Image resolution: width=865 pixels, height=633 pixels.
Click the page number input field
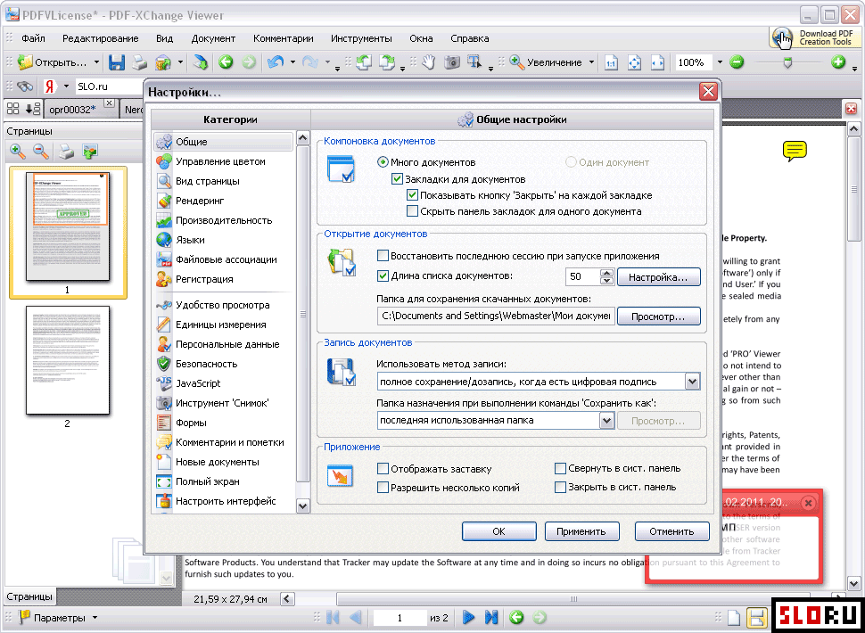(x=400, y=618)
